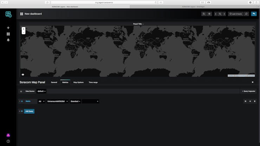This screenshot has height=146, width=260.
Task: Click the legend toggle icon on the map
Action: 23,74
